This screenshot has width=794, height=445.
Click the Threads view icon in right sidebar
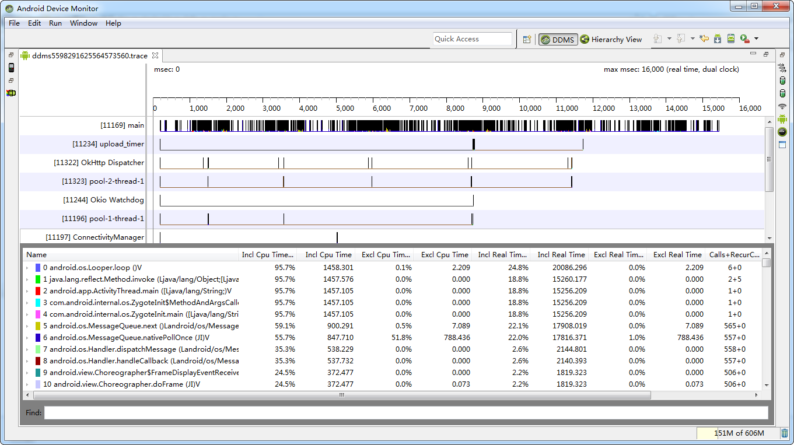[782, 68]
